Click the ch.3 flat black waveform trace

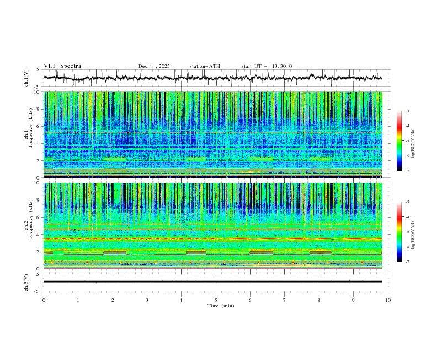coord(212,282)
